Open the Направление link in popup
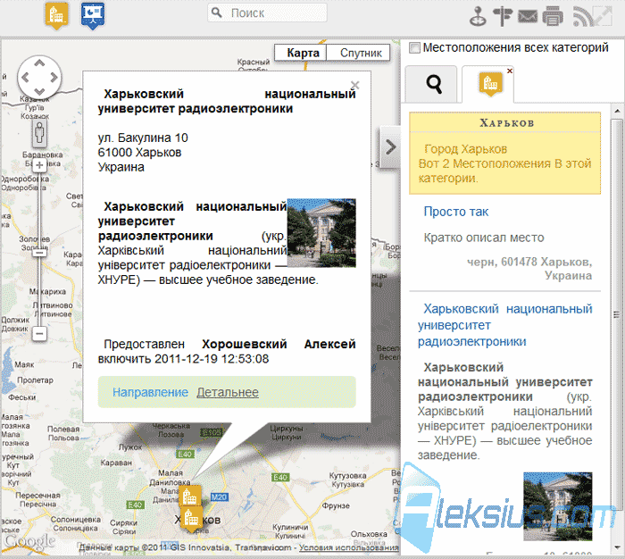The image size is (625, 559). point(150,392)
